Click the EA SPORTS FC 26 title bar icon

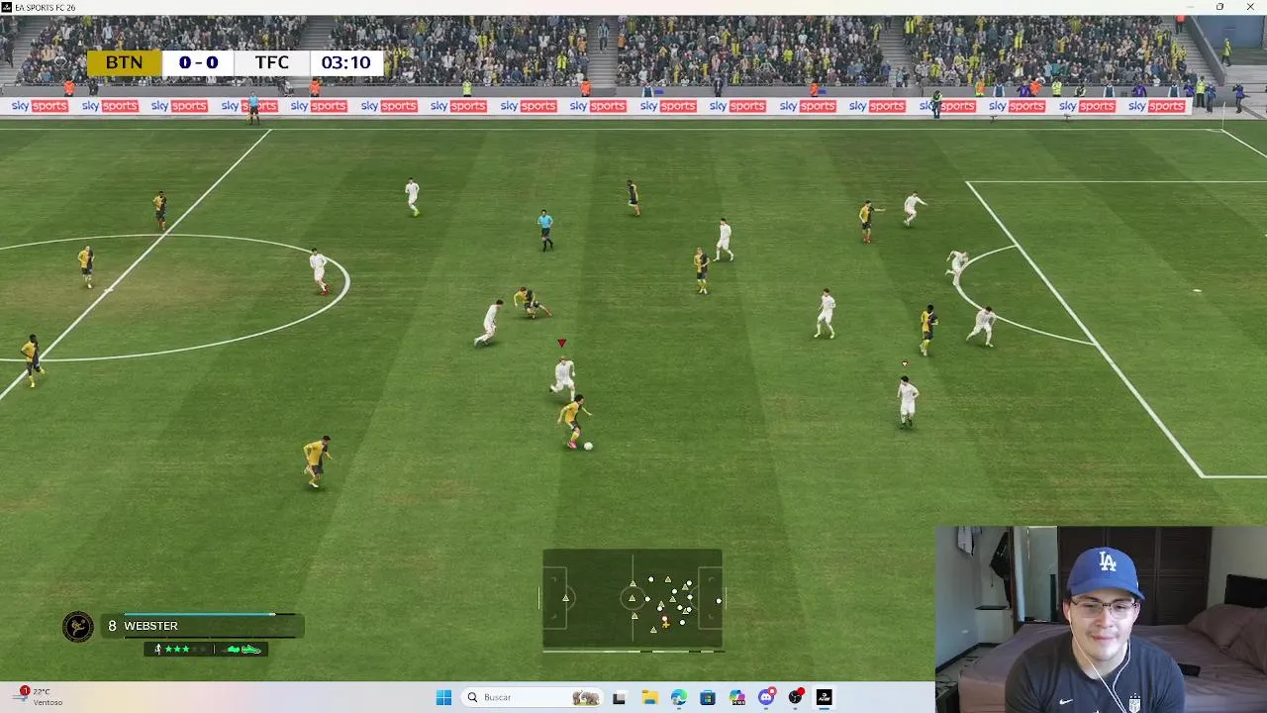click(x=6, y=7)
